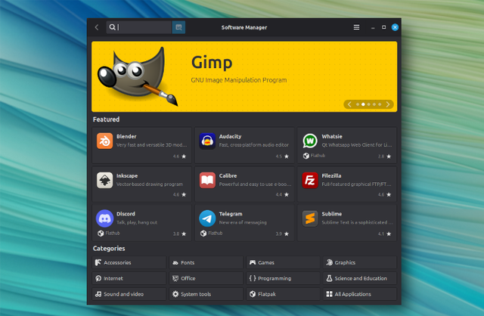The height and width of the screenshot is (316, 484).
Task: Go back with the back arrow
Action: coord(97,27)
